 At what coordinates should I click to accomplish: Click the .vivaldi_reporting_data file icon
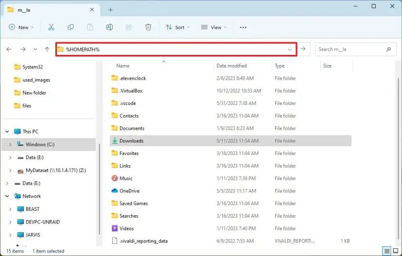[x=115, y=240]
